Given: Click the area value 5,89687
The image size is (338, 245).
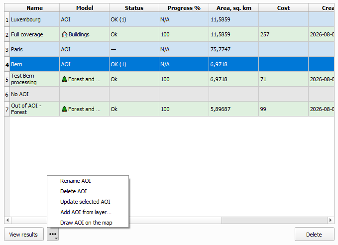Looking at the screenshot, I should 221,109.
